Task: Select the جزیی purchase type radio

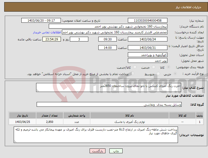Action: [175, 74]
